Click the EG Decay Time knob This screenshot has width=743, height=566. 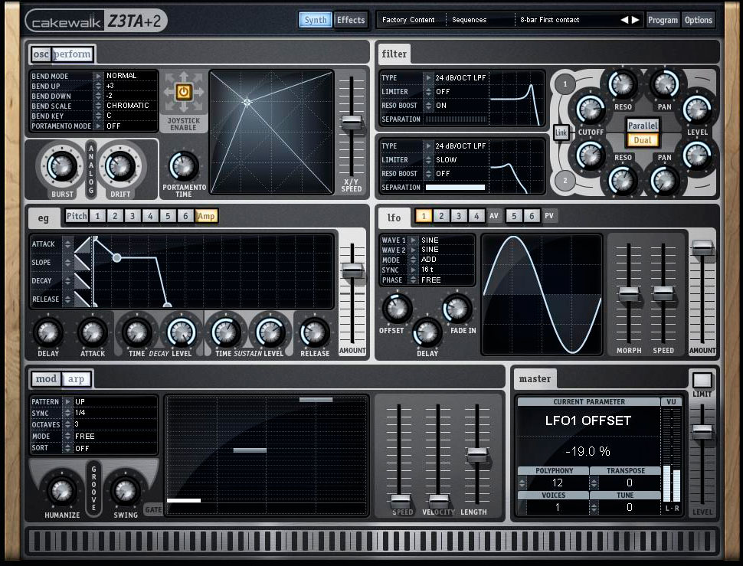(137, 332)
